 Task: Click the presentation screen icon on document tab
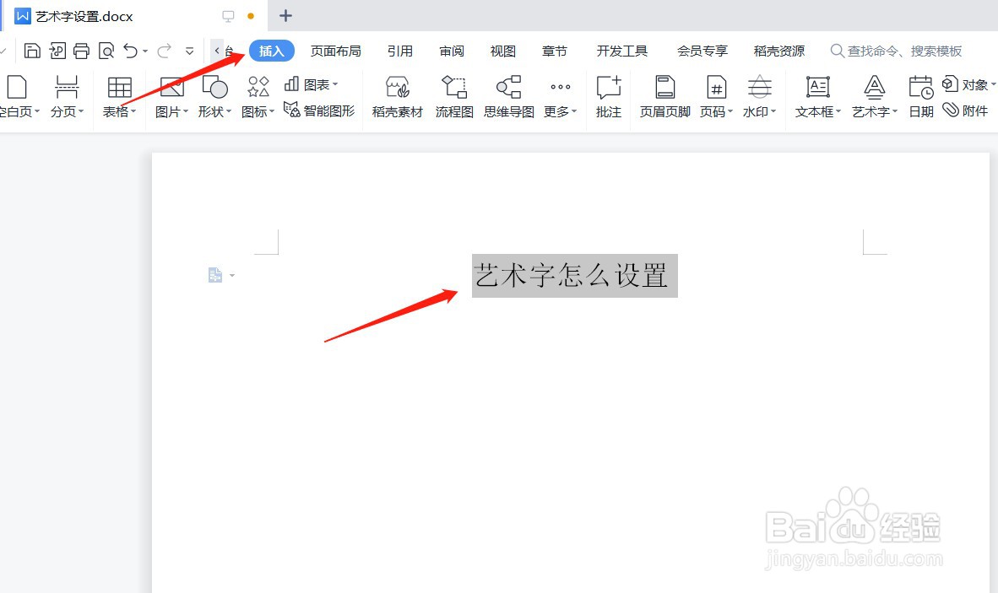point(228,16)
